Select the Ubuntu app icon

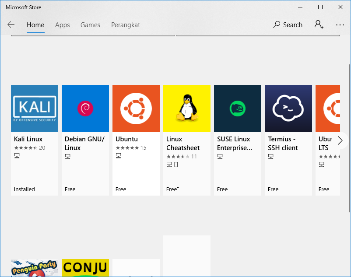136,108
